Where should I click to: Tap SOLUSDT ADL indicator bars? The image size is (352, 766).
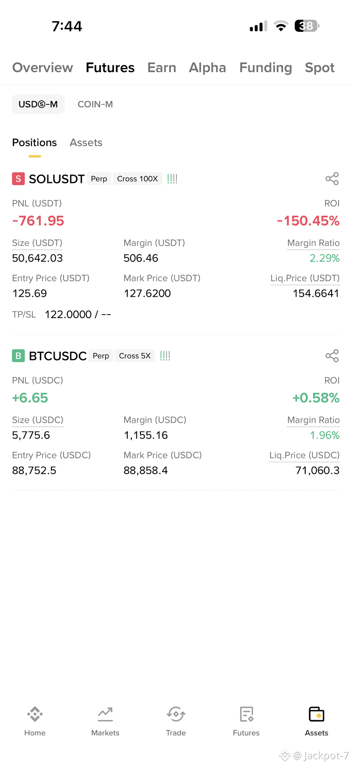pyautogui.click(x=172, y=179)
